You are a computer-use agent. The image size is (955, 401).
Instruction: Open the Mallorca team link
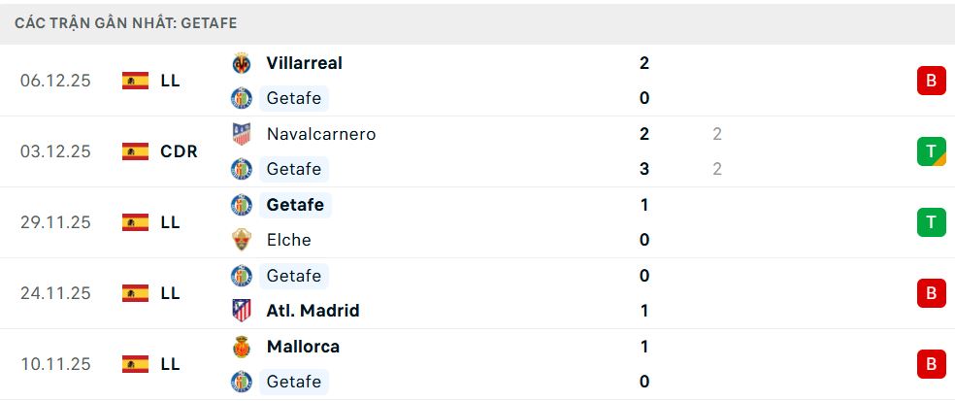[x=303, y=347]
